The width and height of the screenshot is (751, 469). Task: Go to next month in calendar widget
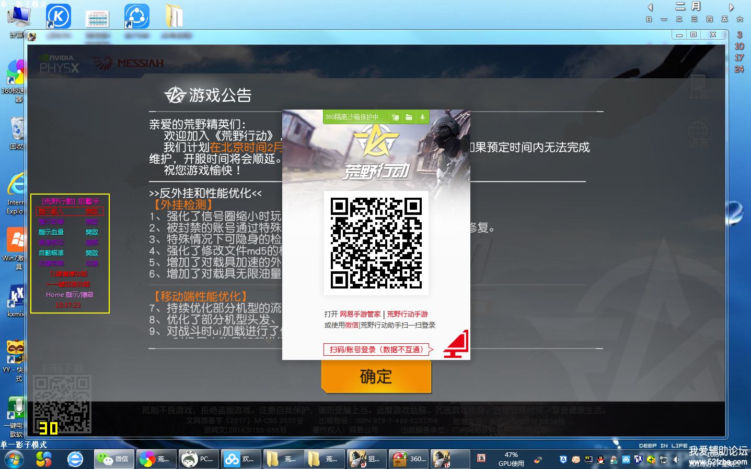pos(732,7)
